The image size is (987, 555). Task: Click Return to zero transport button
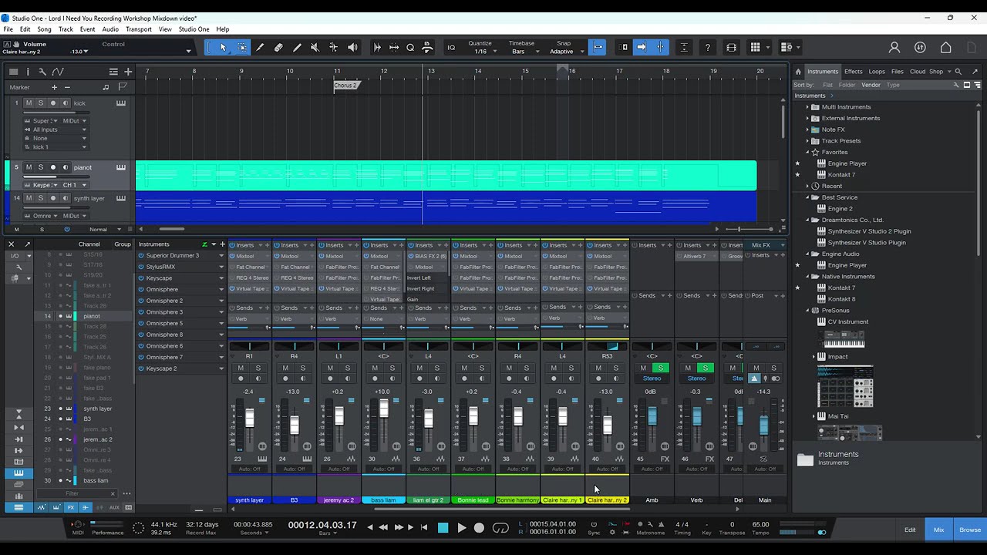[424, 528]
